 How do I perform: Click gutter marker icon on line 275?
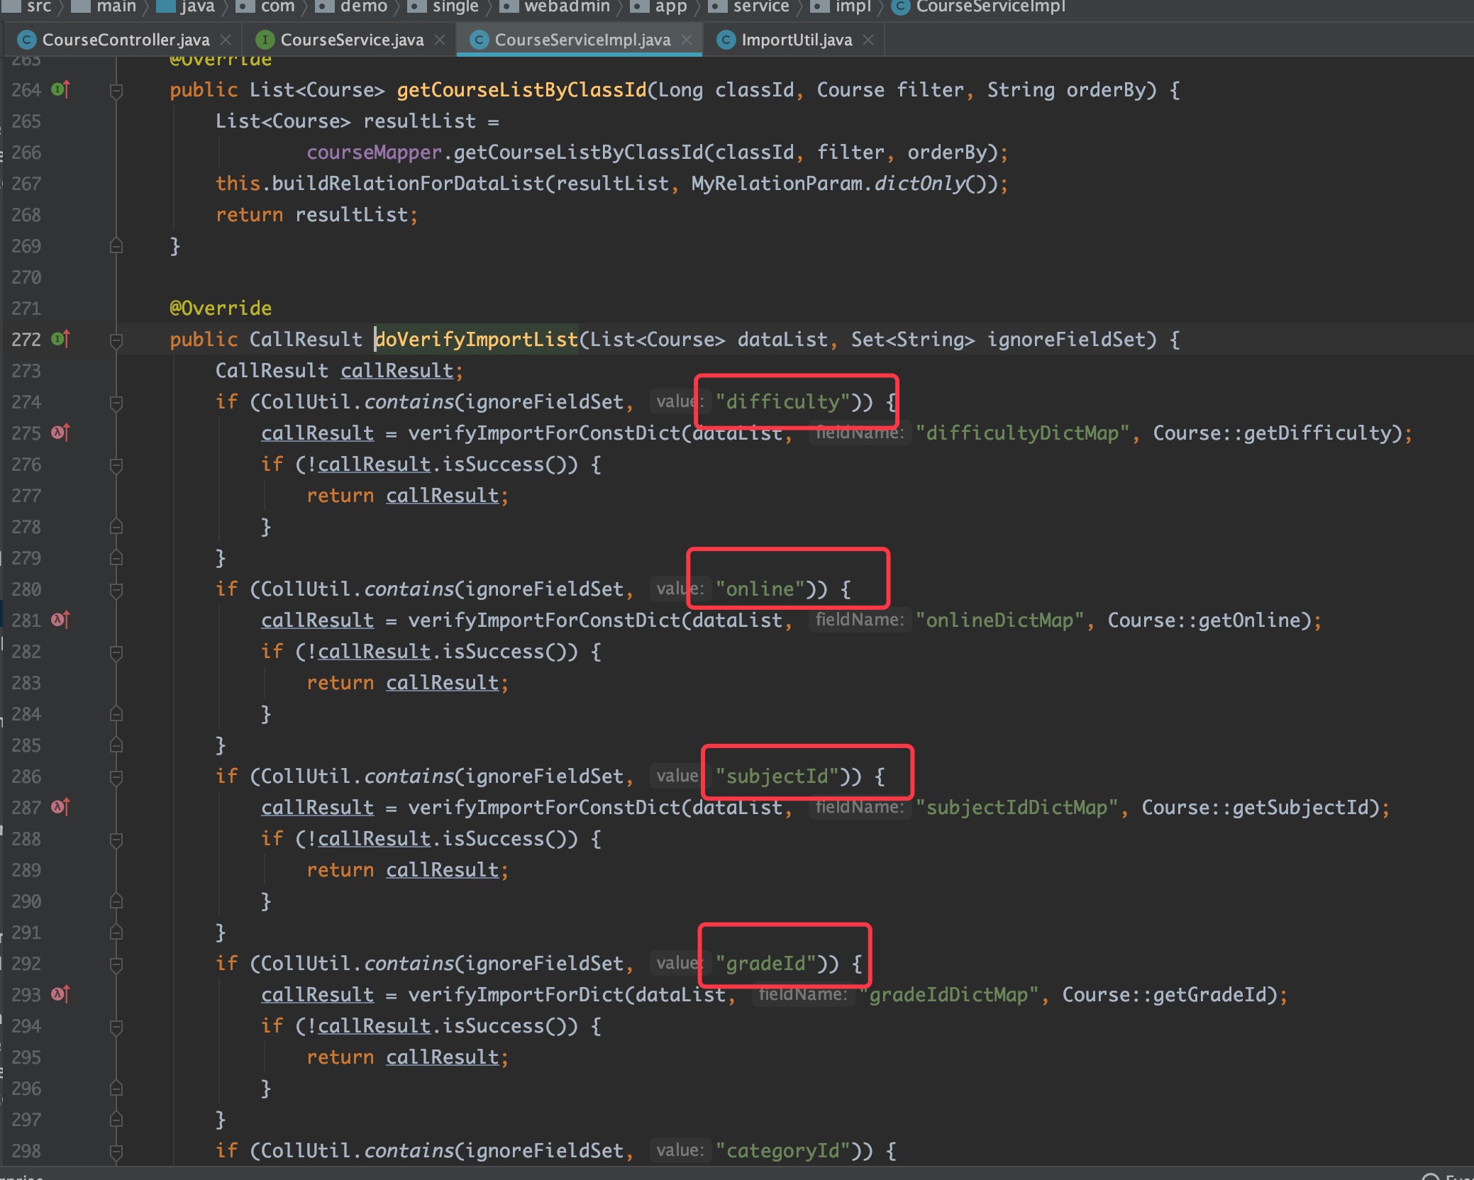(x=60, y=433)
